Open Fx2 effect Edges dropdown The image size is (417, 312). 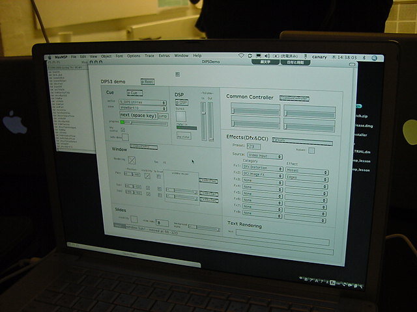307,178
